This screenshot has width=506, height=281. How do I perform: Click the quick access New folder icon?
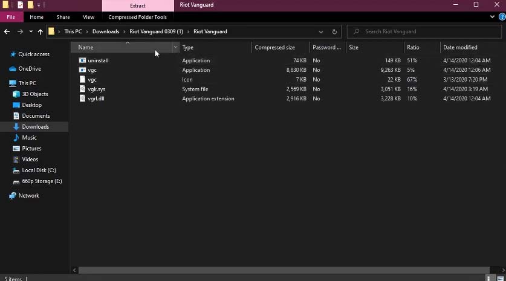coord(30,5)
